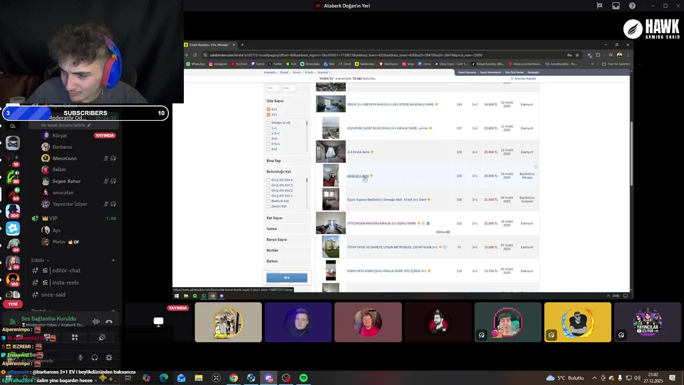The image size is (684, 385).
Task: Open Outlook mail from the taskbar
Action: tap(181, 378)
